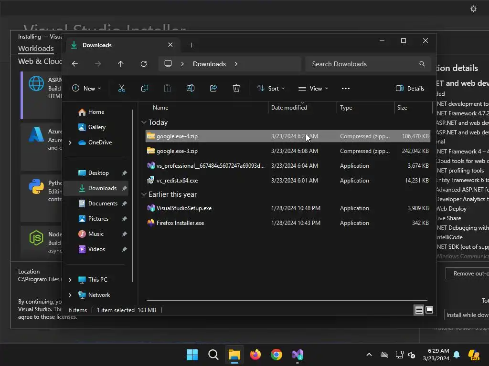Select the Downloads tab

point(122,45)
